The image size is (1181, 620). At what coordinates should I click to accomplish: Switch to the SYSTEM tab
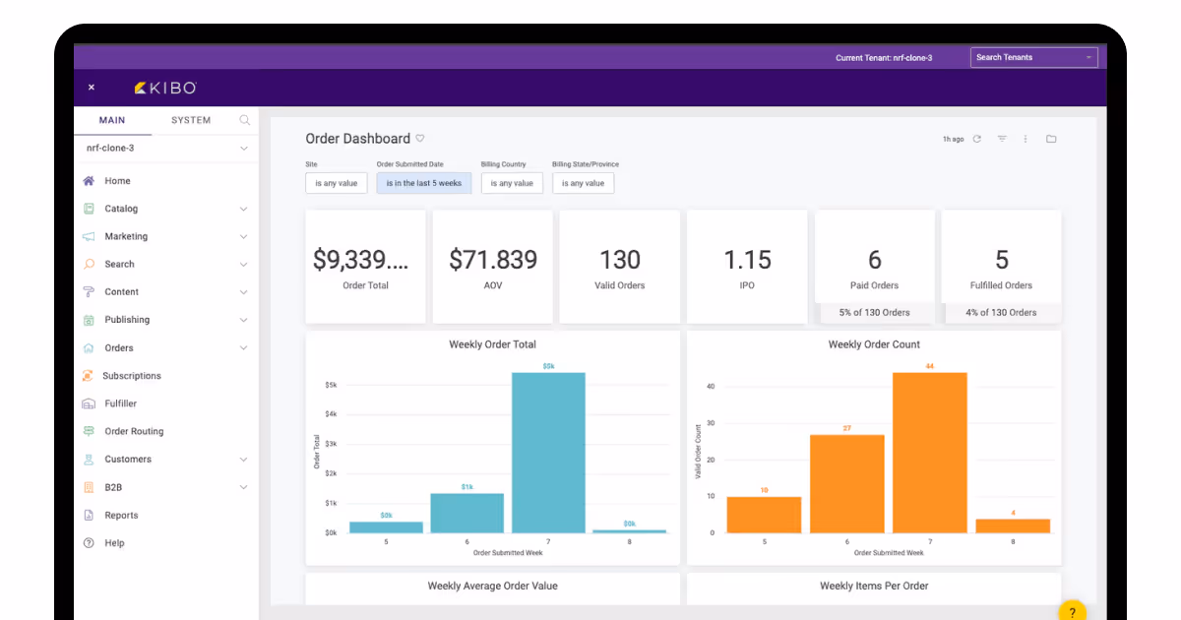191,119
